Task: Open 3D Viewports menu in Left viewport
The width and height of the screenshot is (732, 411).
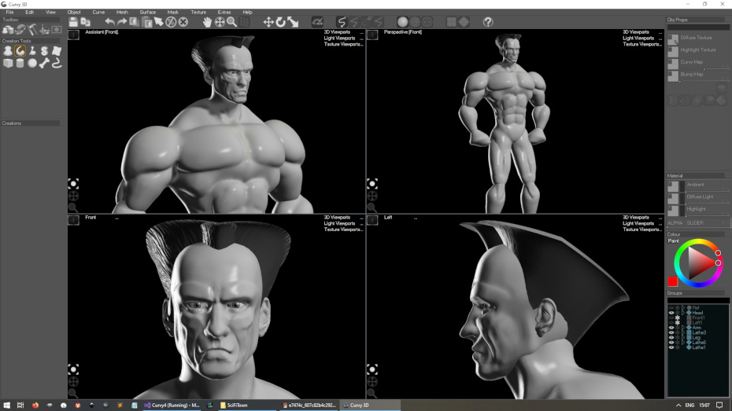Action: [x=636, y=218]
